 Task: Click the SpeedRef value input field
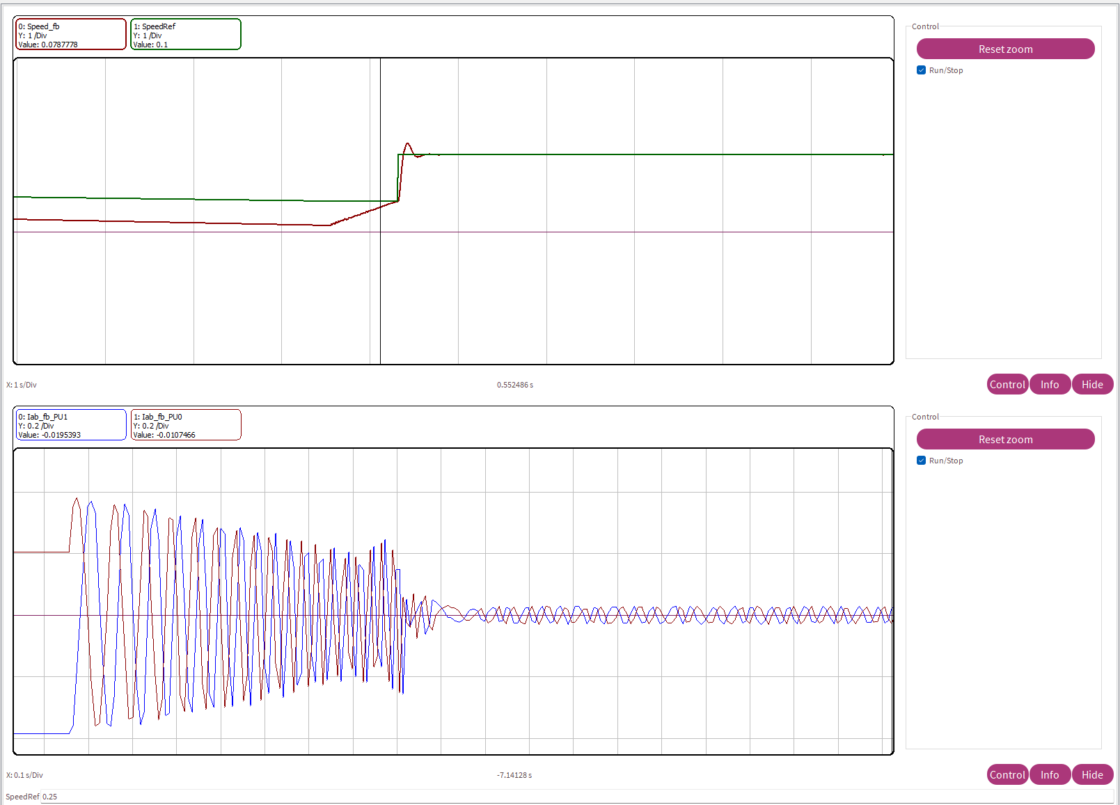point(557,797)
